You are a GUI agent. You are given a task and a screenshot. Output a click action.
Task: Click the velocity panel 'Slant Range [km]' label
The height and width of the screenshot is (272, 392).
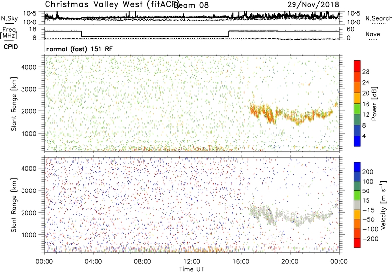pos(14,205)
